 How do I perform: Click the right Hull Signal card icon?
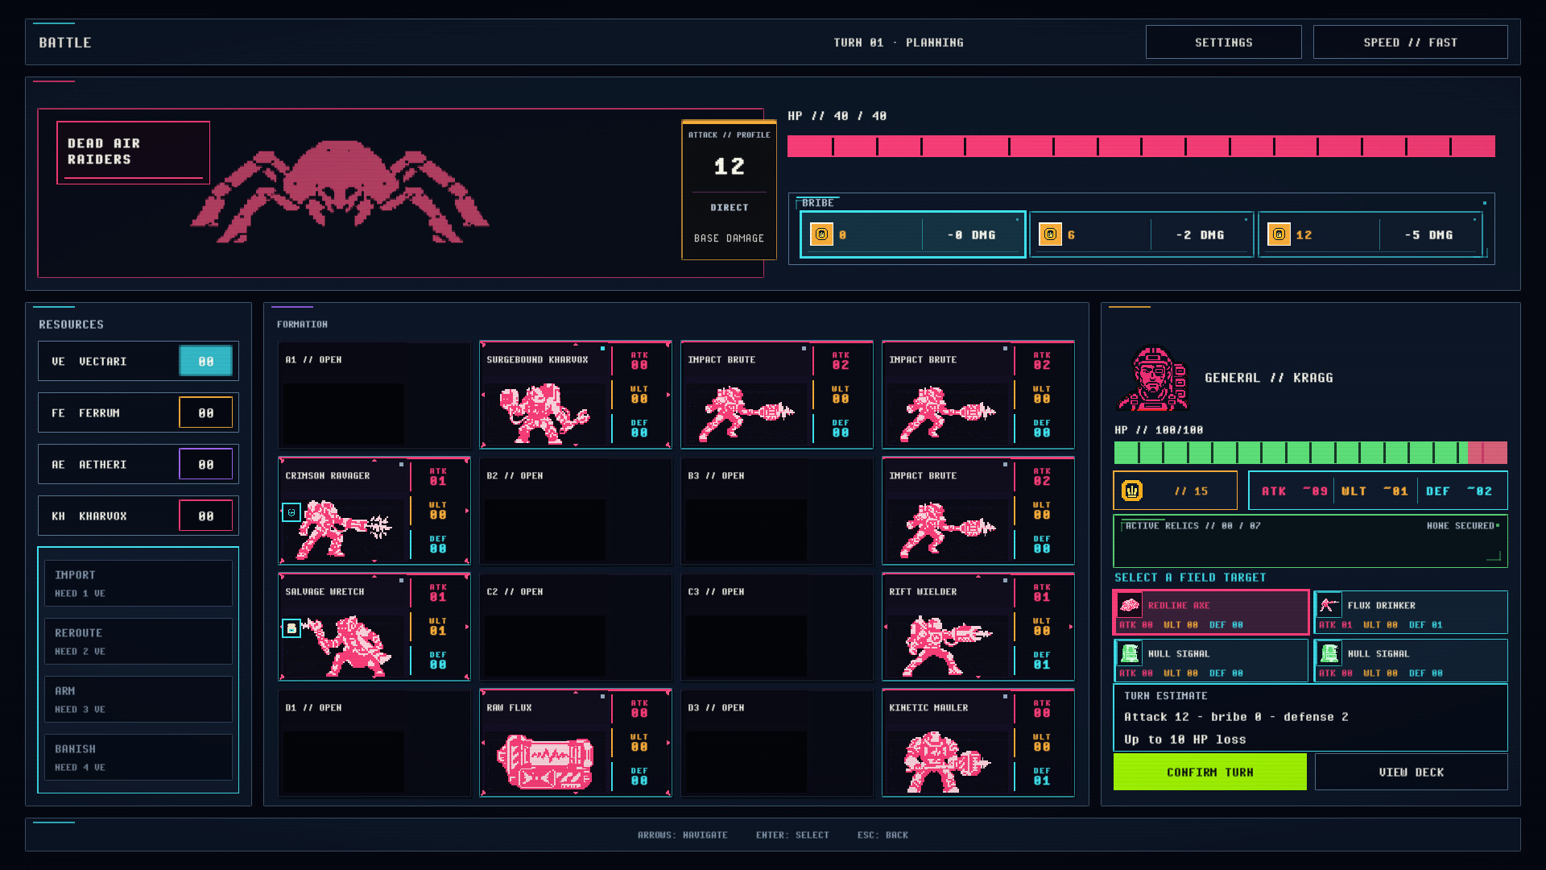point(1329,653)
